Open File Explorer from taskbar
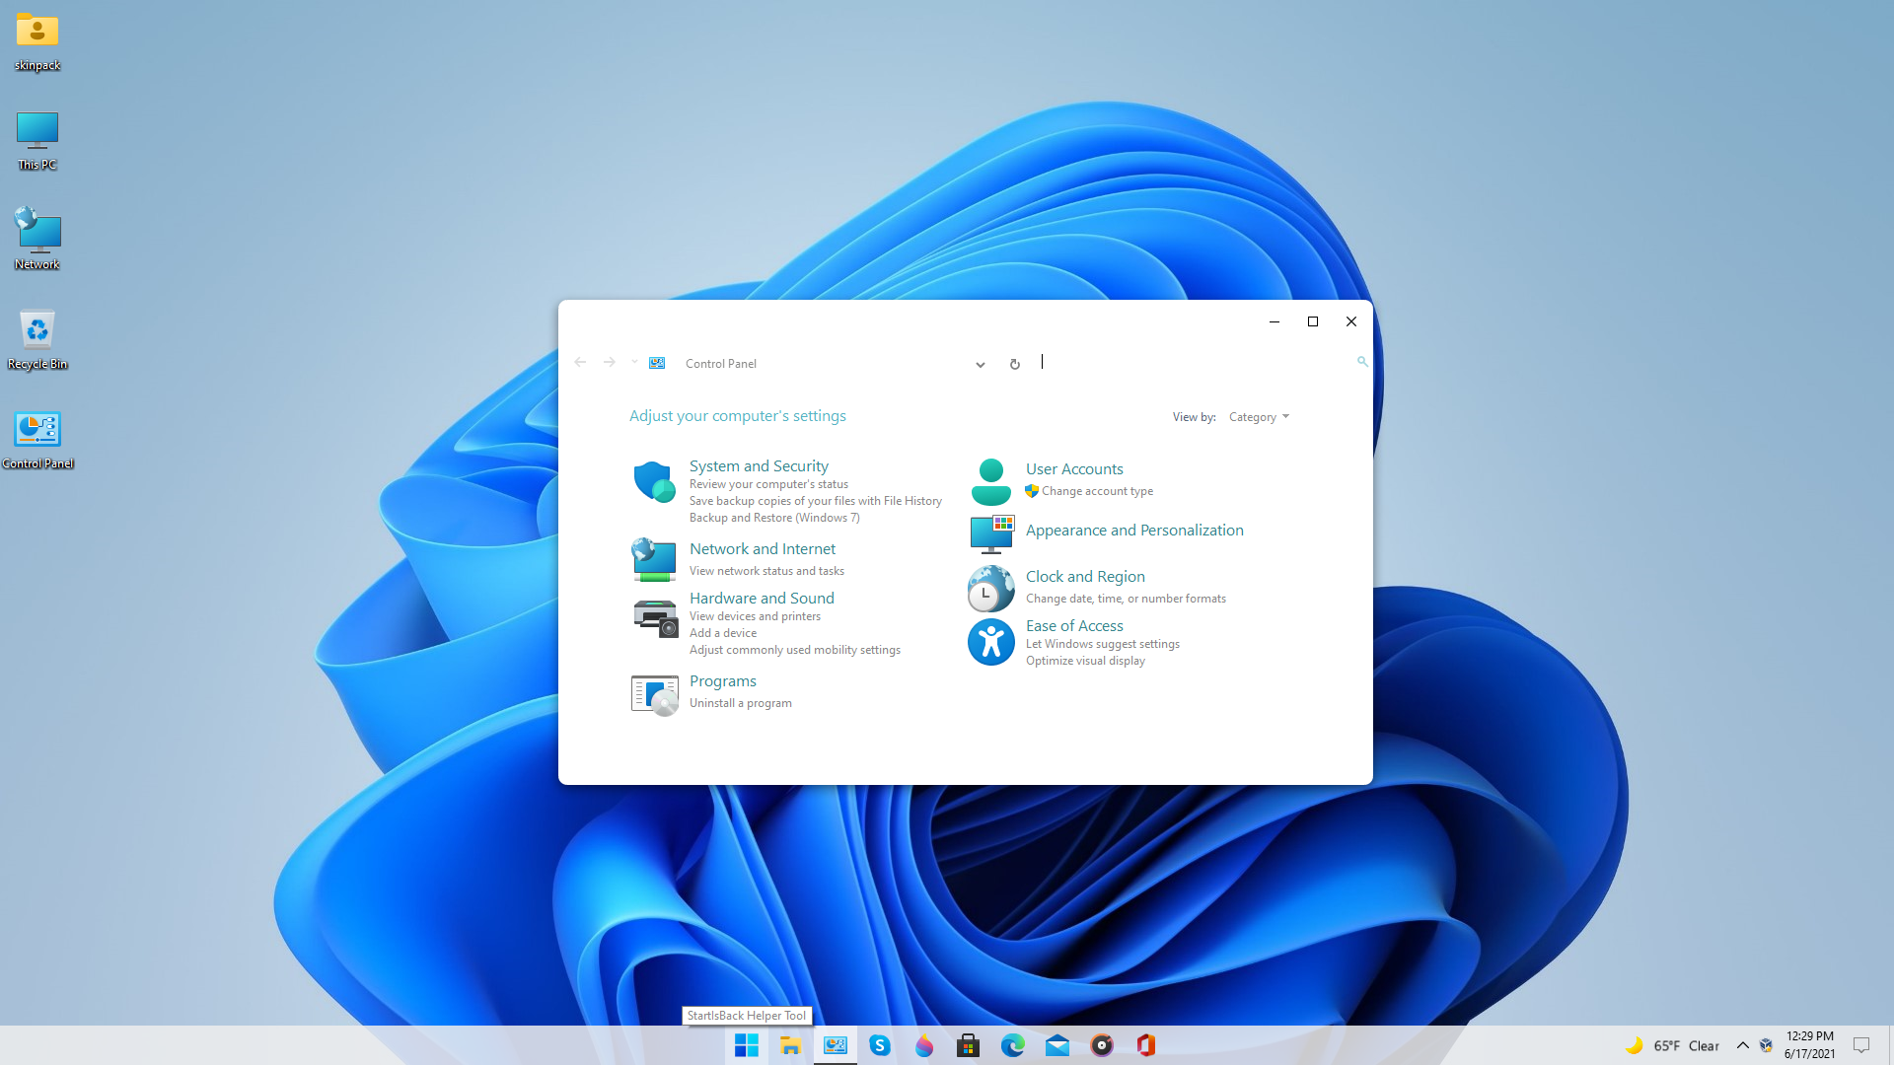Screen dimensions: 1894x1065 791,1045
